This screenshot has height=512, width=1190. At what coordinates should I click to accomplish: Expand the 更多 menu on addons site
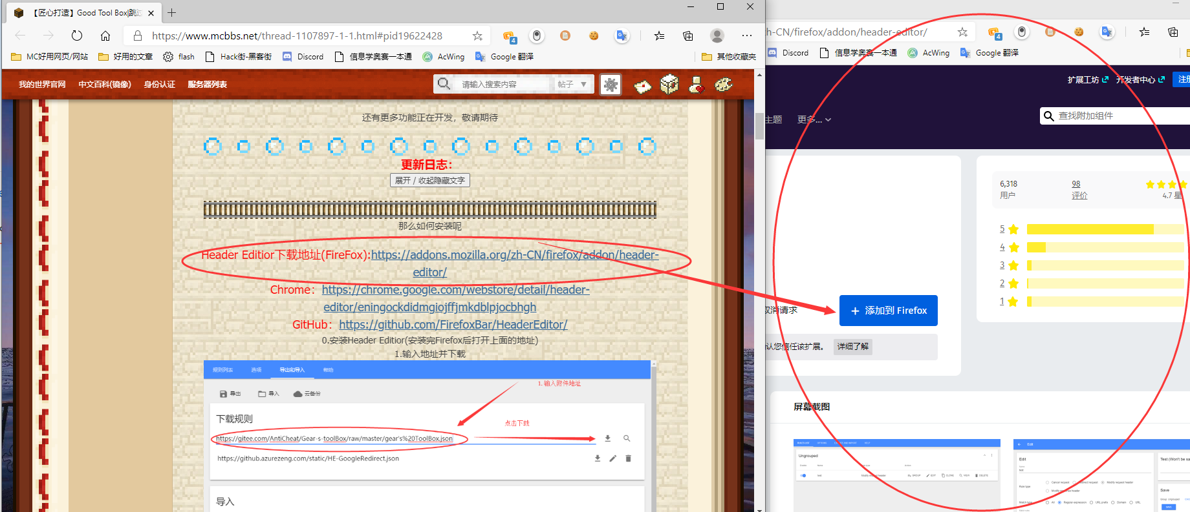pos(814,119)
